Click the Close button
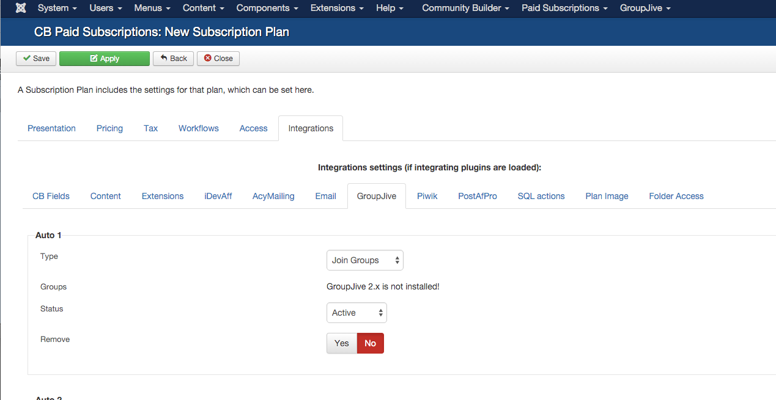 218,59
